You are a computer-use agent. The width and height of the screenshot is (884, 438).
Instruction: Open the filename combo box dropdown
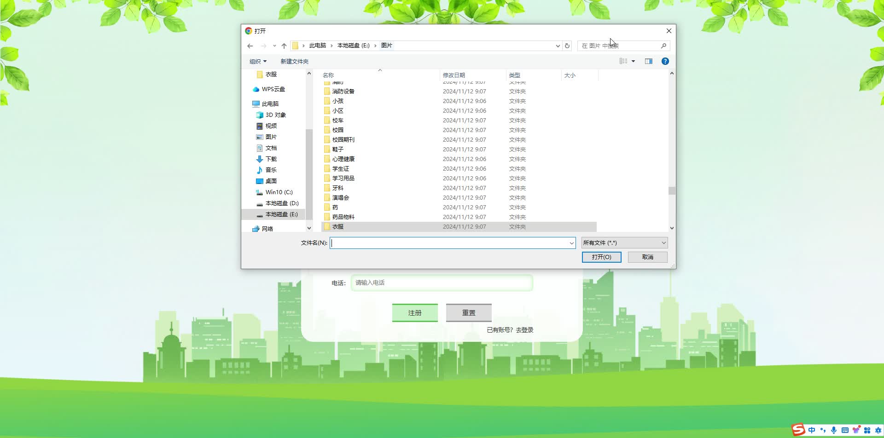coord(571,243)
